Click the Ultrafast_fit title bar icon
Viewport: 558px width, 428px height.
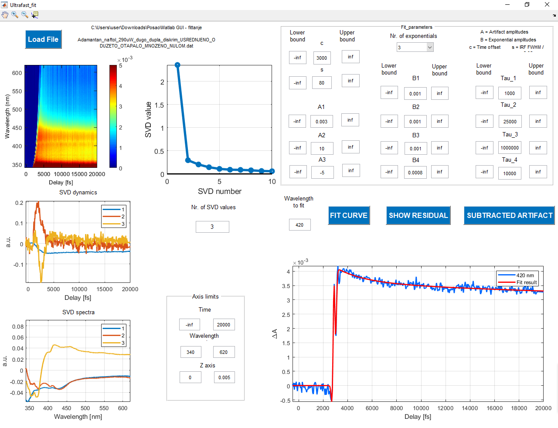(4, 4)
